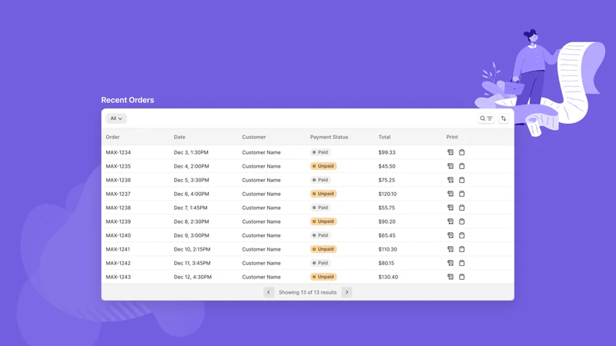
Task: Open the sort arrows button
Action: [x=504, y=118]
